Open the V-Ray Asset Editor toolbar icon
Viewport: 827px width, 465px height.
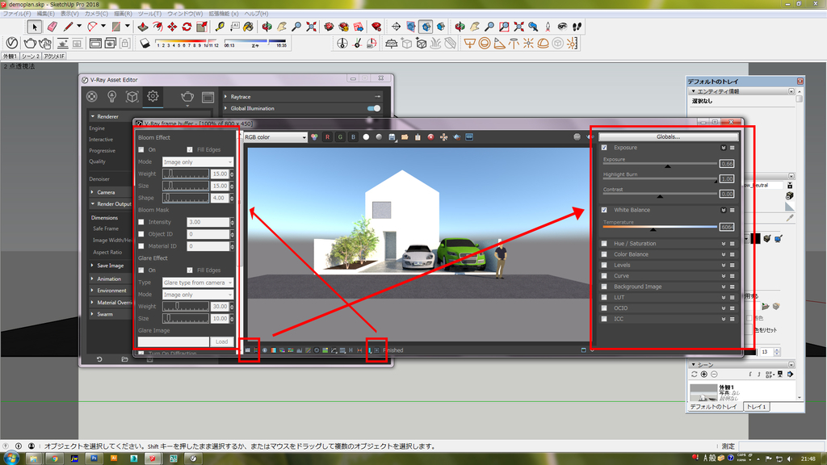tap(11, 44)
